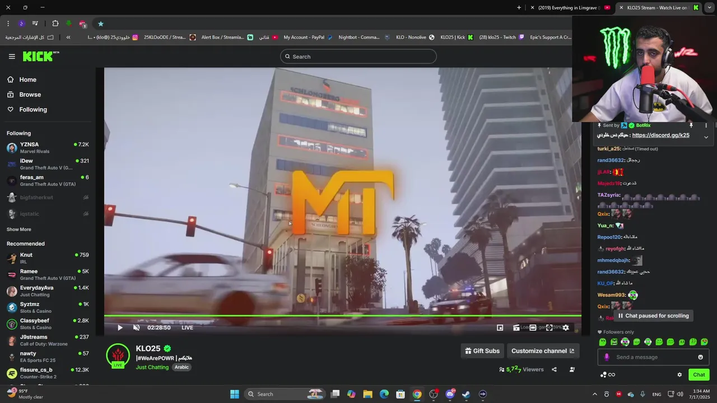Open Steam from the taskbar
This screenshot has width=717, height=403.
(x=466, y=394)
